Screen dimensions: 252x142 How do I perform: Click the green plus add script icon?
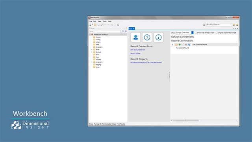coord(180,45)
